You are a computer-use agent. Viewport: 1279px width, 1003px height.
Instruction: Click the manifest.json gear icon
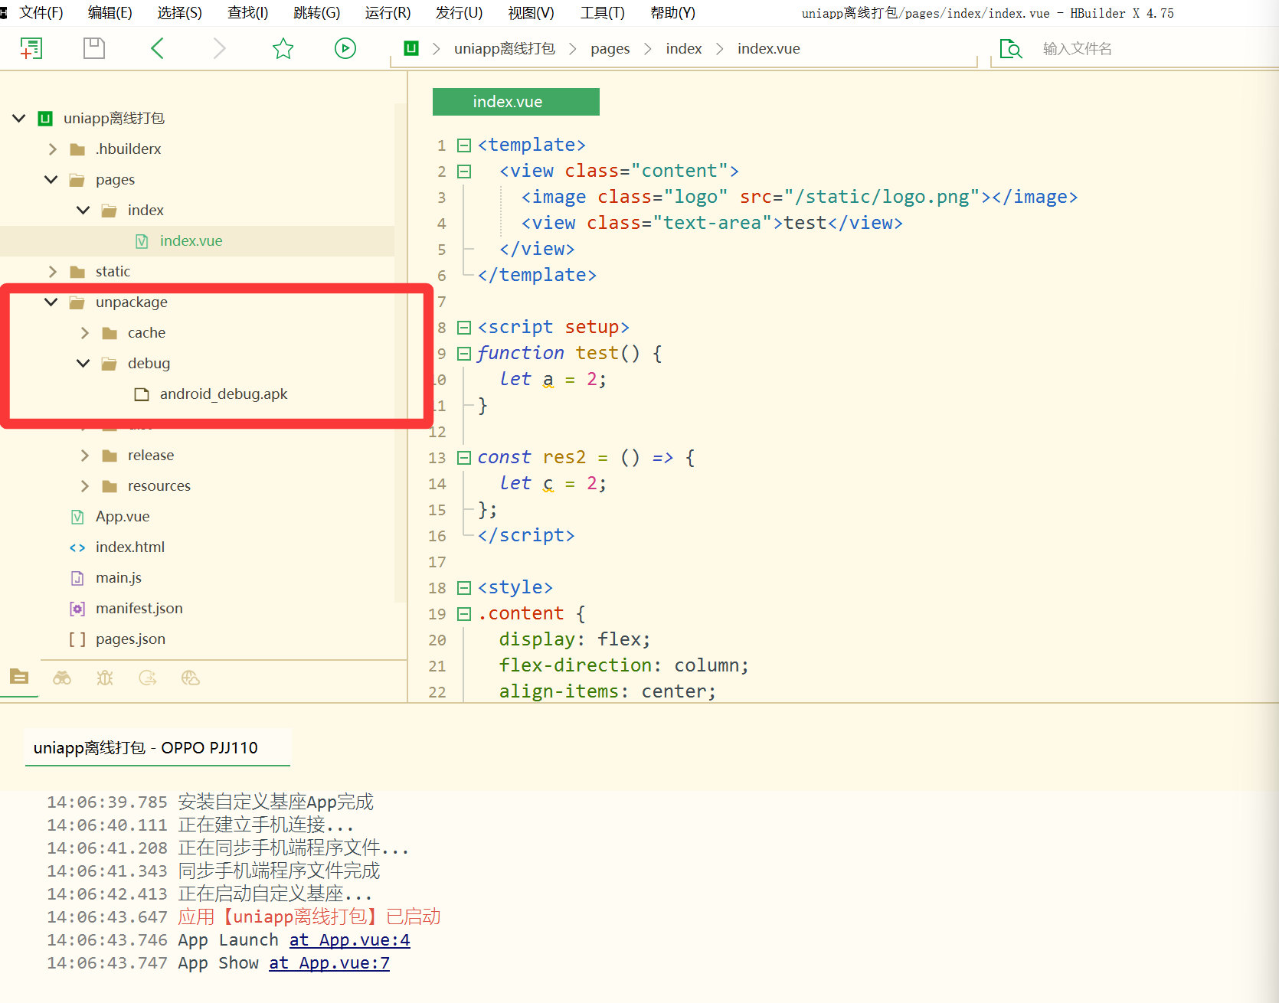click(x=77, y=609)
